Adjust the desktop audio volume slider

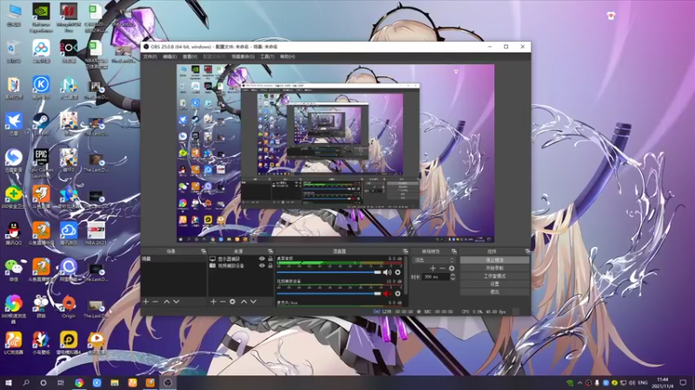(x=329, y=272)
